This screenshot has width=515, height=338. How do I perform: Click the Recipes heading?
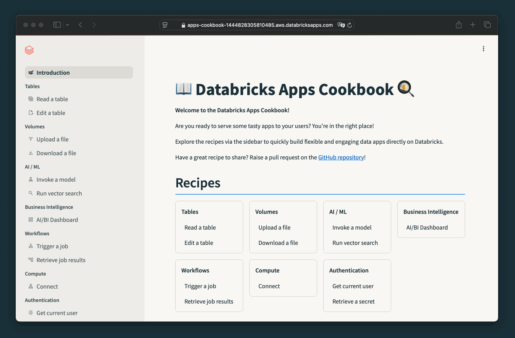click(x=198, y=183)
